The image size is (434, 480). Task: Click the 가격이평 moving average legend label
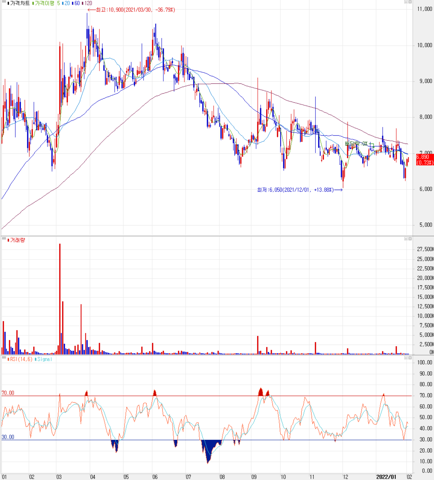tap(45, 3)
